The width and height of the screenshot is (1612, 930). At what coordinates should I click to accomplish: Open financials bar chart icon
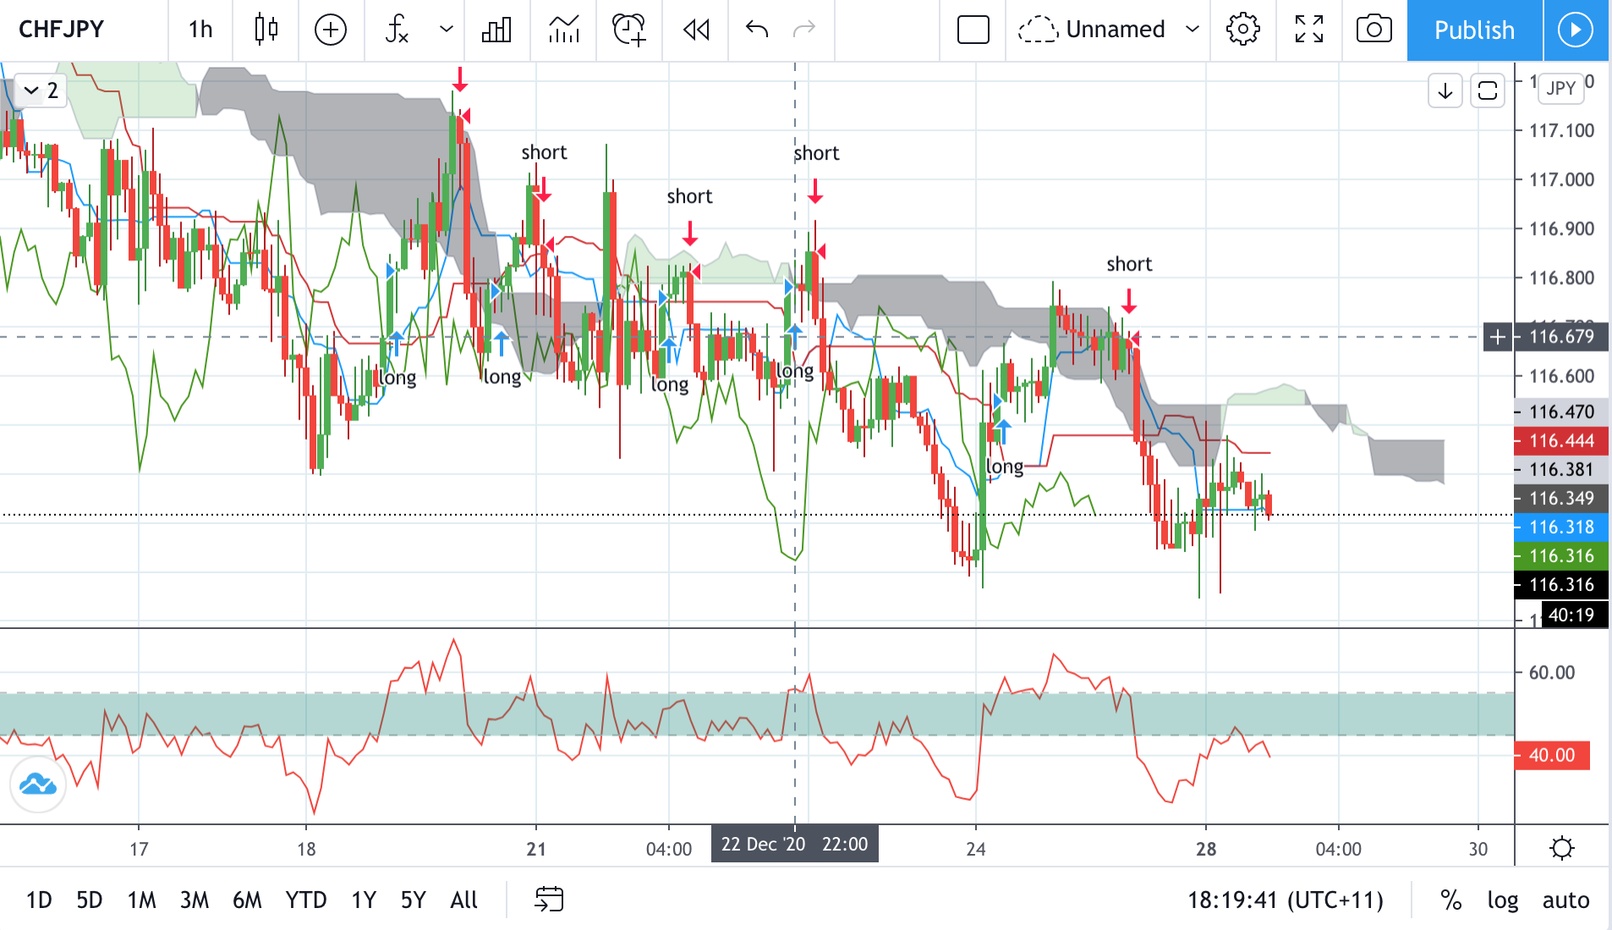[496, 30]
